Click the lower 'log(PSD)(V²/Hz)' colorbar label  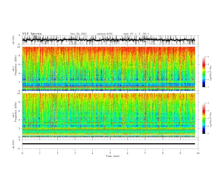click(x=211, y=120)
